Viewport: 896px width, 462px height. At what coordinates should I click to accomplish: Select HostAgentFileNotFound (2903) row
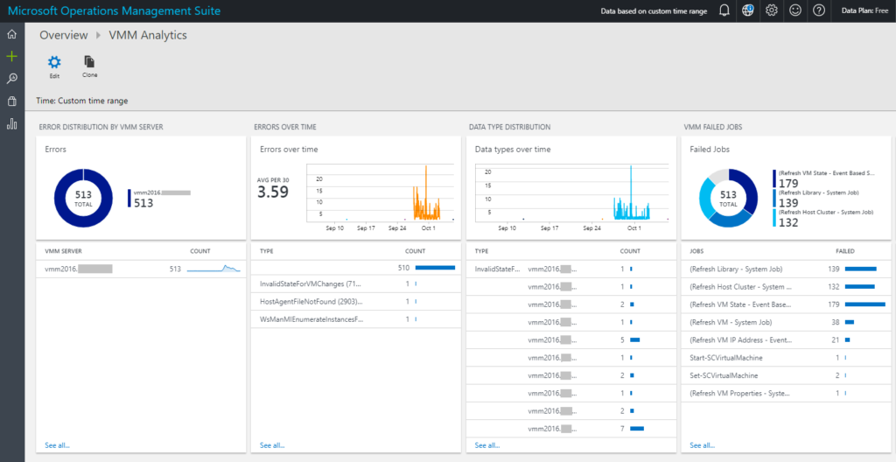[356, 301]
